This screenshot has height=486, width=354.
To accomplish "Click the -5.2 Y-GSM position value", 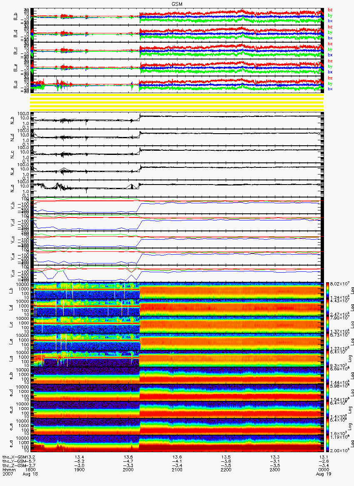I will coord(80,461).
